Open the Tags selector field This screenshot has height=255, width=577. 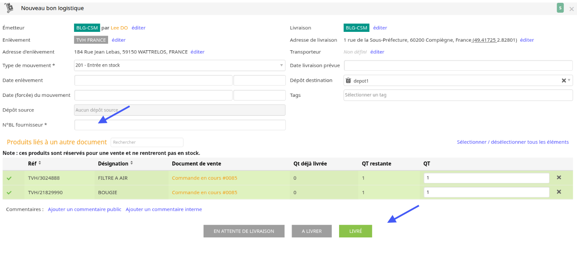click(x=458, y=95)
